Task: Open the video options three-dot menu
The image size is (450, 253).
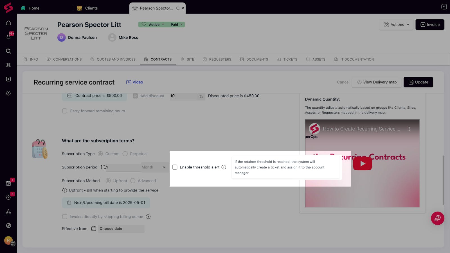Action: (x=409, y=129)
